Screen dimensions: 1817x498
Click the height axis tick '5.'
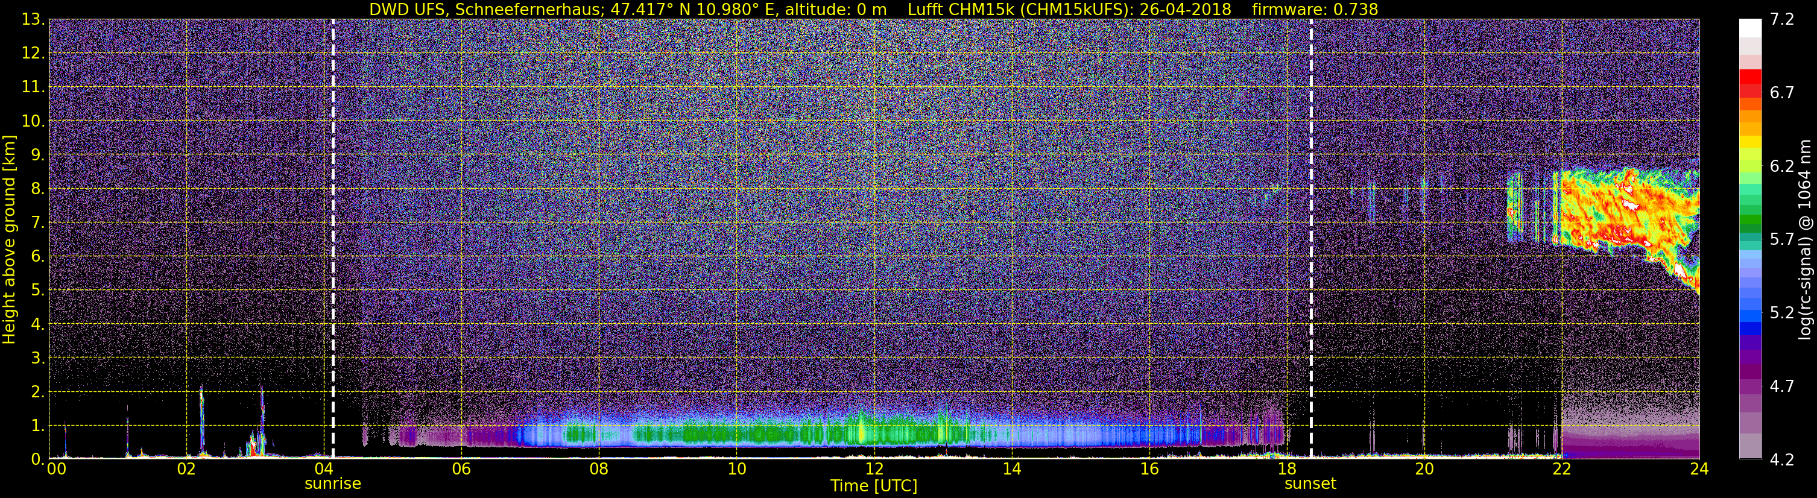coord(37,291)
